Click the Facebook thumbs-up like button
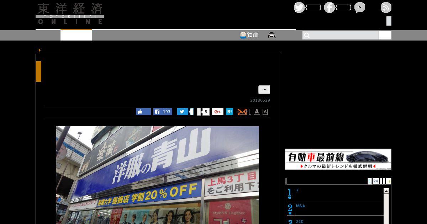 tap(143, 112)
